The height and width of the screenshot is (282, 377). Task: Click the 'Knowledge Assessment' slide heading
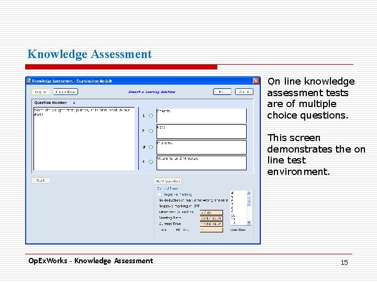pos(90,54)
